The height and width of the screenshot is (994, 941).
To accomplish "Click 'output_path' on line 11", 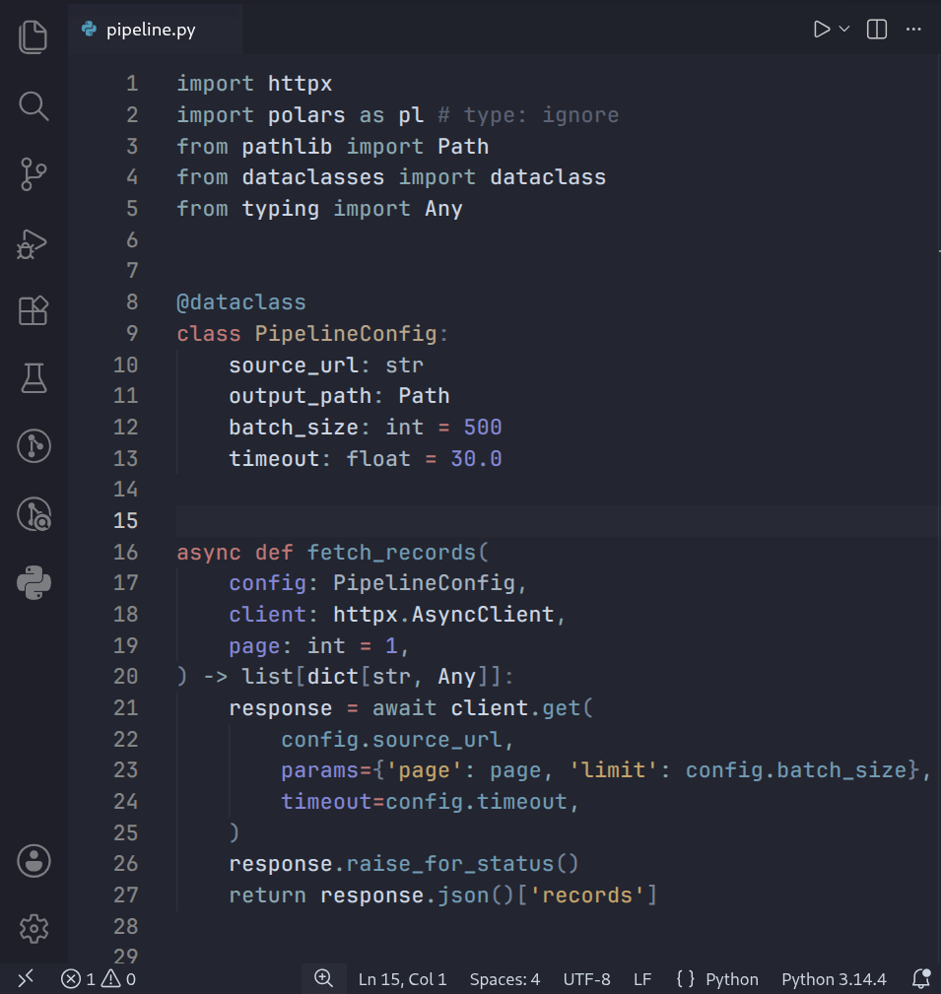I will [300, 396].
